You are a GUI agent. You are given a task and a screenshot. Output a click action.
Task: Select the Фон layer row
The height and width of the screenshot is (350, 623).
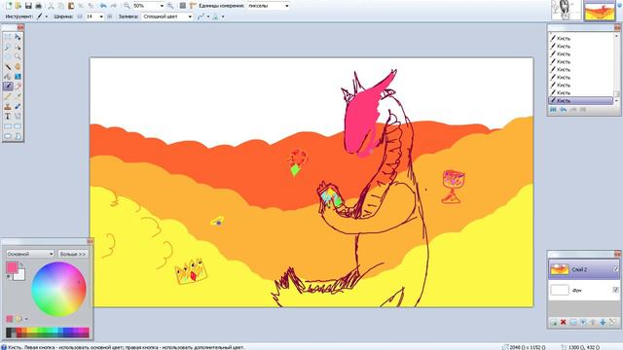(583, 290)
